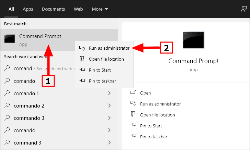Image resolution: width=250 pixels, height=150 pixels.
Task: Select the 'command 3' search suggestion
Action: (59, 143)
